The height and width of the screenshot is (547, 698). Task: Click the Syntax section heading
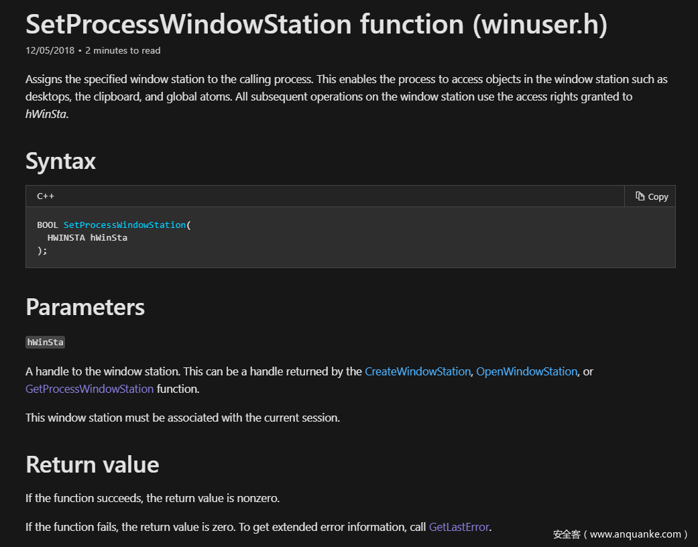[x=60, y=162]
